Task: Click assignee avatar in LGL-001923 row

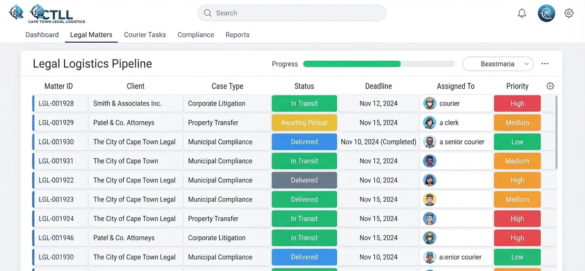Action: [x=430, y=199]
